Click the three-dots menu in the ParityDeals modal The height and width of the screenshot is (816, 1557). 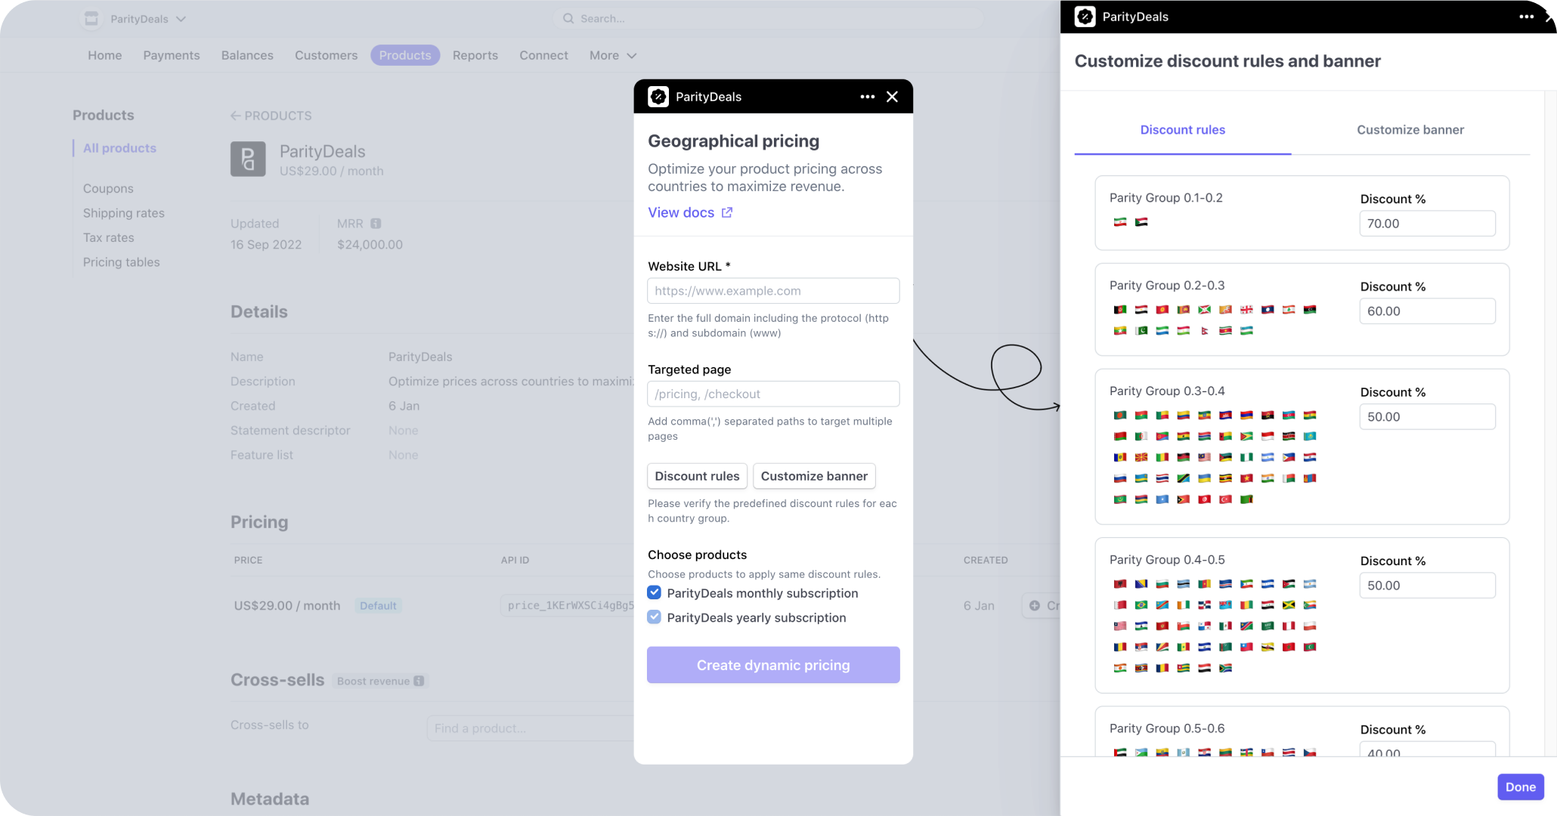tap(867, 97)
